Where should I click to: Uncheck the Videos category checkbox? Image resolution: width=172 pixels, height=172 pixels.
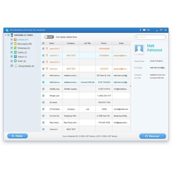coord(12,57)
